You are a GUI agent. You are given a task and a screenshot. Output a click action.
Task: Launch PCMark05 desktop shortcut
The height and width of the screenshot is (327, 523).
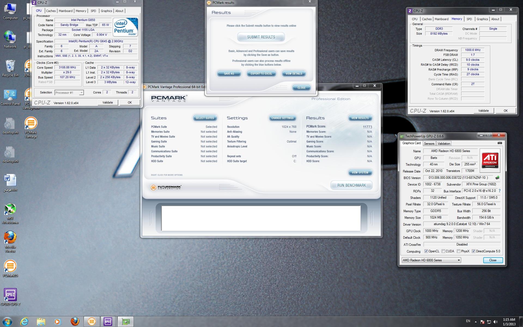[10, 268]
